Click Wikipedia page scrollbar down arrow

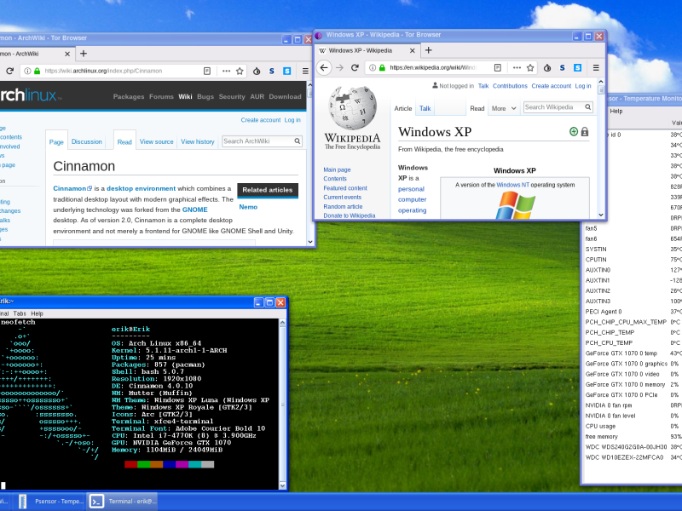coord(601,215)
